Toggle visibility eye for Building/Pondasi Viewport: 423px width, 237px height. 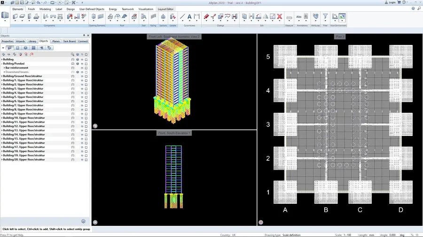click(x=82, y=64)
